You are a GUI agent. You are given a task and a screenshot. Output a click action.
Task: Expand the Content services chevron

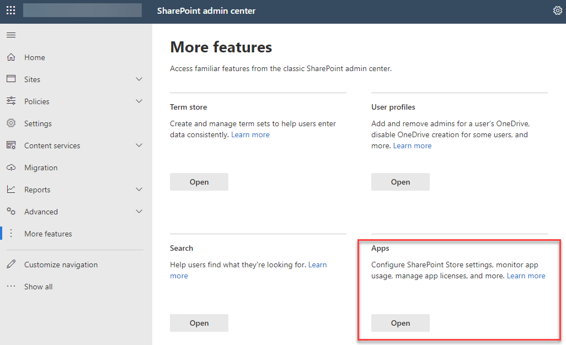coord(139,145)
